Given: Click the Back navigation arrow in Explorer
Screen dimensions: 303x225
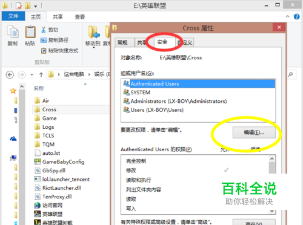Looking at the screenshot, I should 10,75.
